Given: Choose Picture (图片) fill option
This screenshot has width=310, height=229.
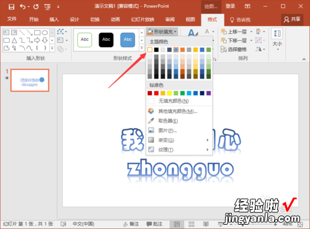Looking at the screenshot, I should (179, 131).
